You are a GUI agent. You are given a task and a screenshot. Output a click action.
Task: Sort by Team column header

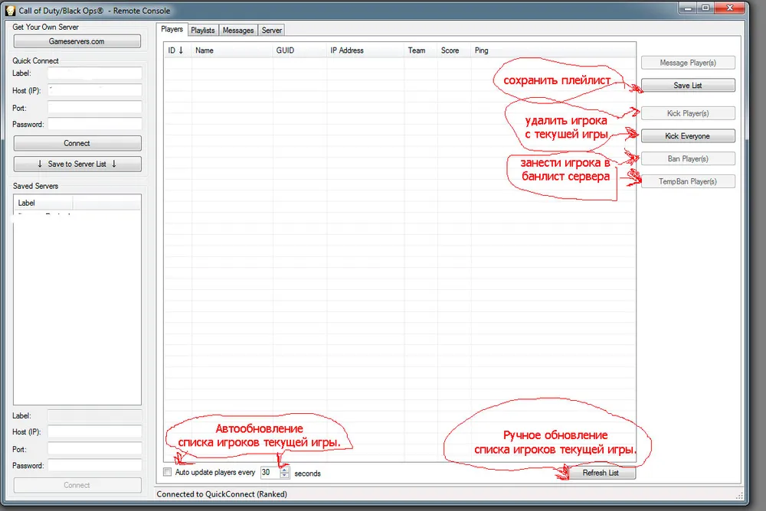tap(421, 50)
